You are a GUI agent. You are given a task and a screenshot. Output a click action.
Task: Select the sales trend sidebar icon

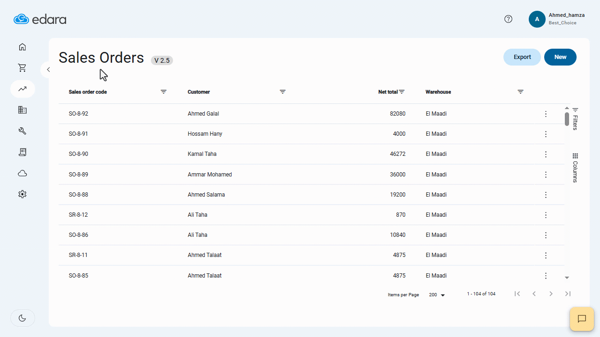[x=22, y=89]
